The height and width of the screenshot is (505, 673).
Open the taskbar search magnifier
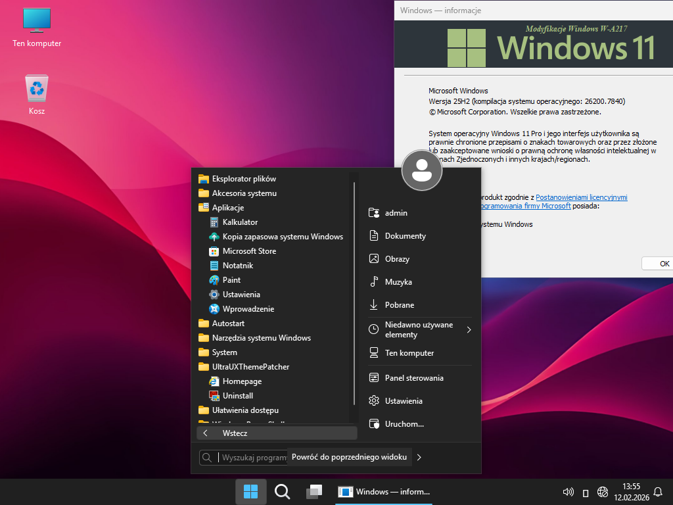pos(283,492)
